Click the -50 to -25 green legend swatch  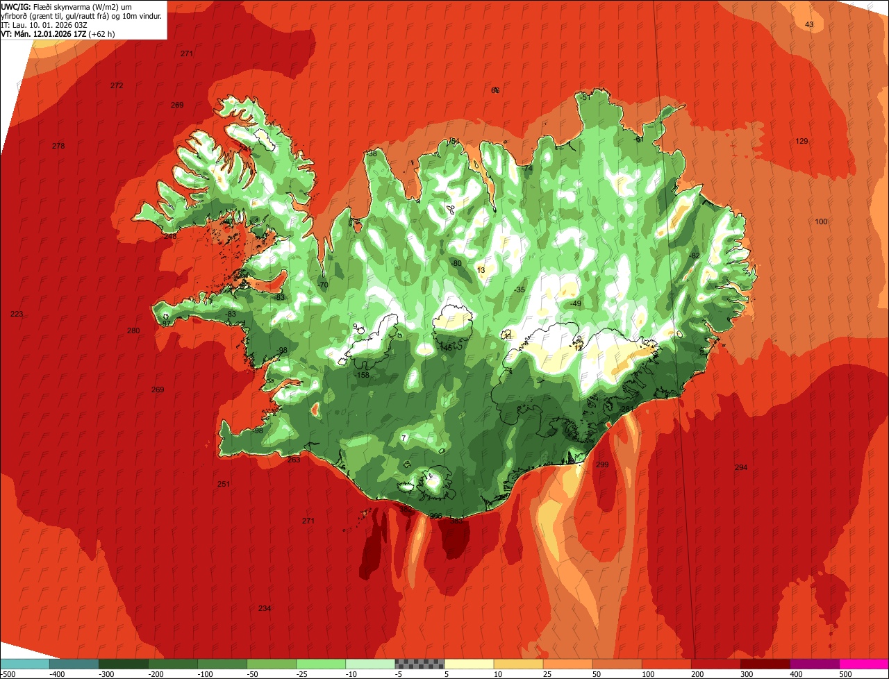tap(271, 664)
